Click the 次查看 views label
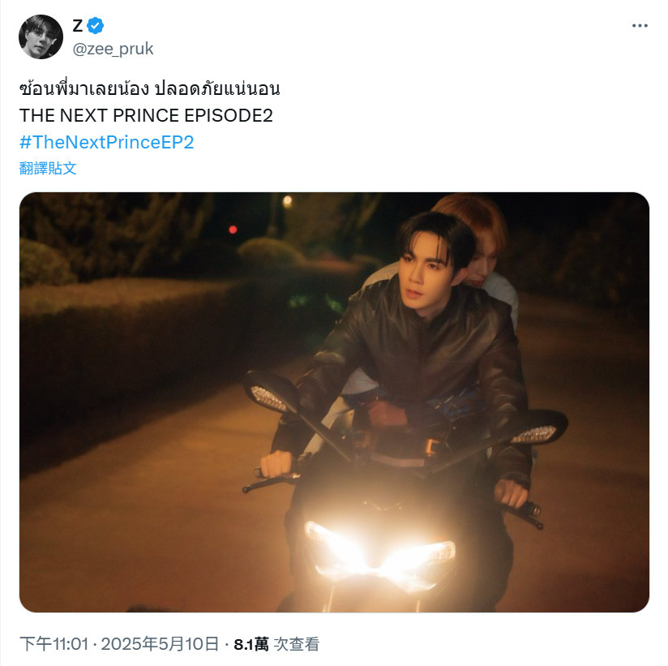Image resolution: width=668 pixels, height=666 pixels. (297, 644)
